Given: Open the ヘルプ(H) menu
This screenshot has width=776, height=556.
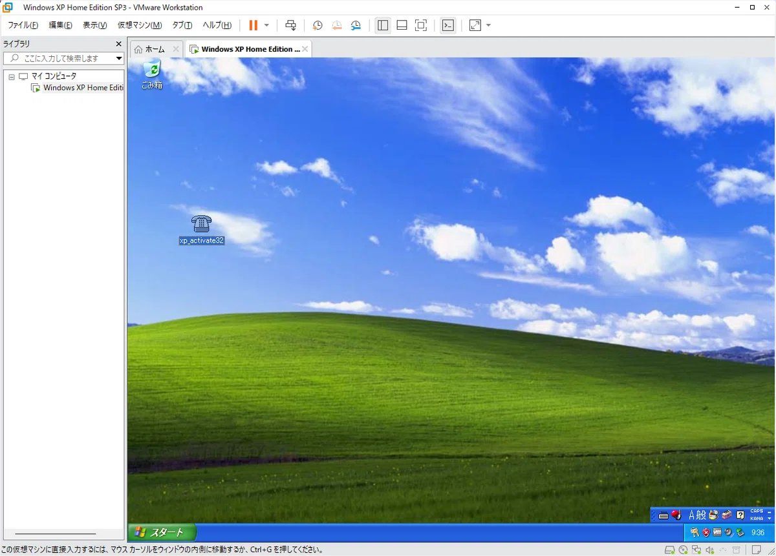Looking at the screenshot, I should [217, 25].
